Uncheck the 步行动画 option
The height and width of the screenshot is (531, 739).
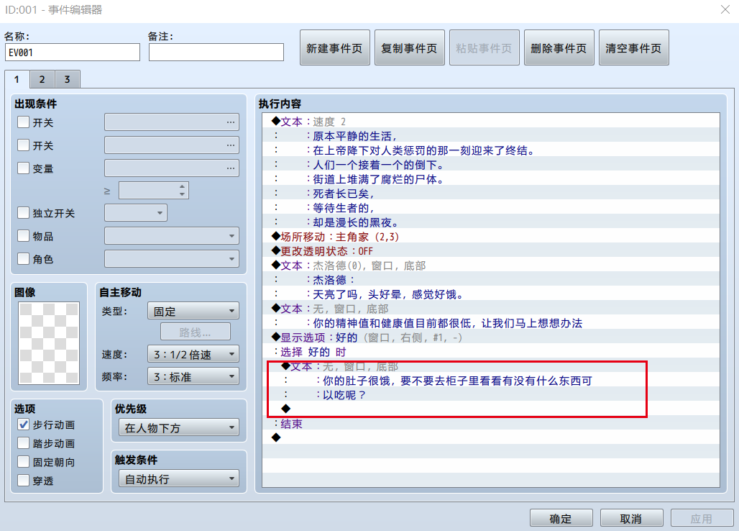[x=23, y=425]
